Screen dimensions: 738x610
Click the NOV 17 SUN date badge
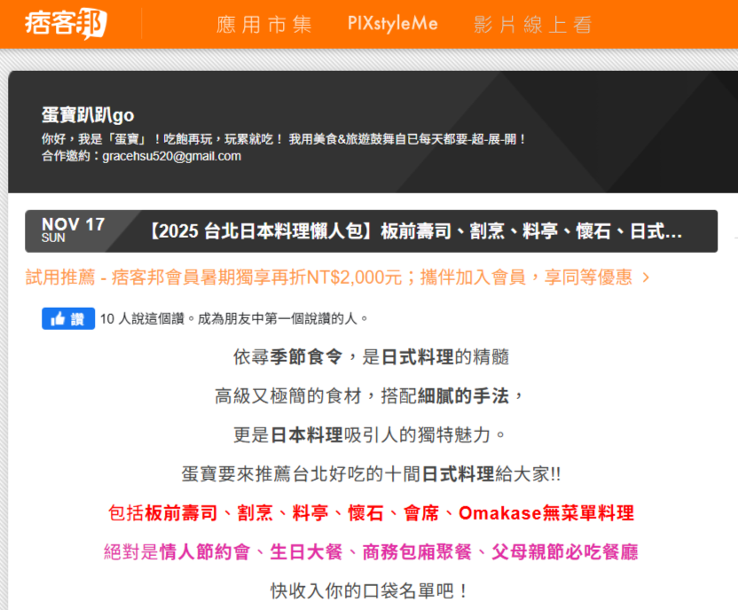(x=73, y=230)
